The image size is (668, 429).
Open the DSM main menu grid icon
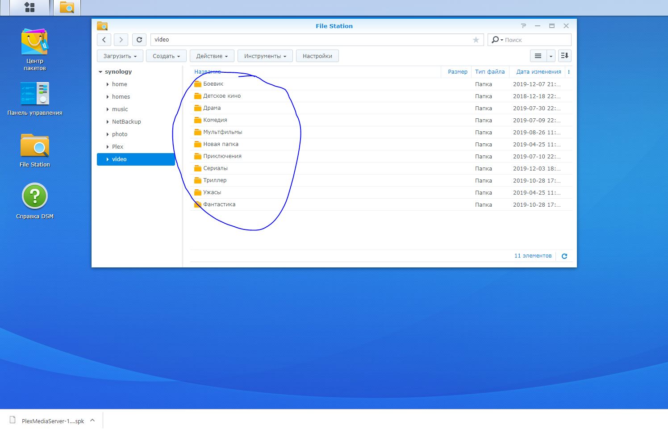29,7
